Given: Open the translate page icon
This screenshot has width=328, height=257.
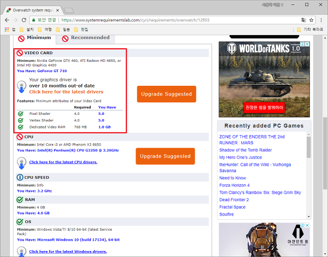Looking at the screenshot, I should coord(303,20).
